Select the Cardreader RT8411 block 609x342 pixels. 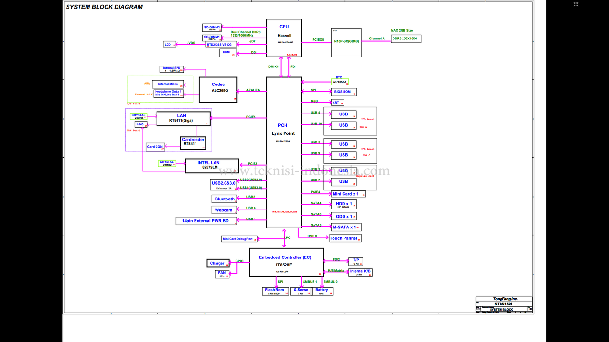pos(193,143)
